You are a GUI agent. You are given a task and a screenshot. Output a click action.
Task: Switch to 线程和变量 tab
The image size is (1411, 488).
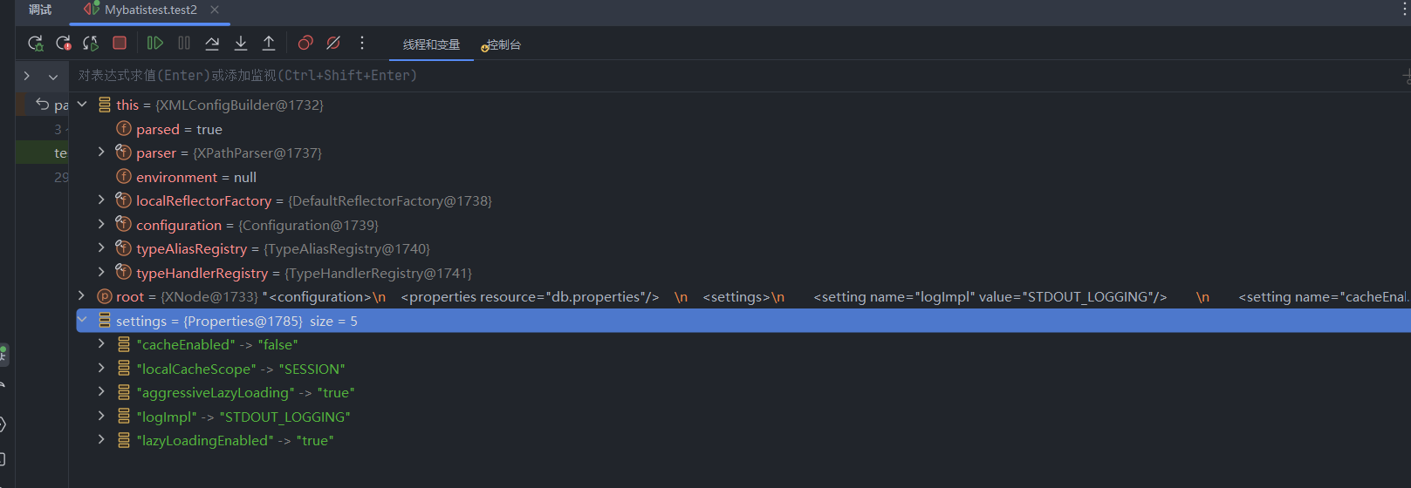coord(431,44)
